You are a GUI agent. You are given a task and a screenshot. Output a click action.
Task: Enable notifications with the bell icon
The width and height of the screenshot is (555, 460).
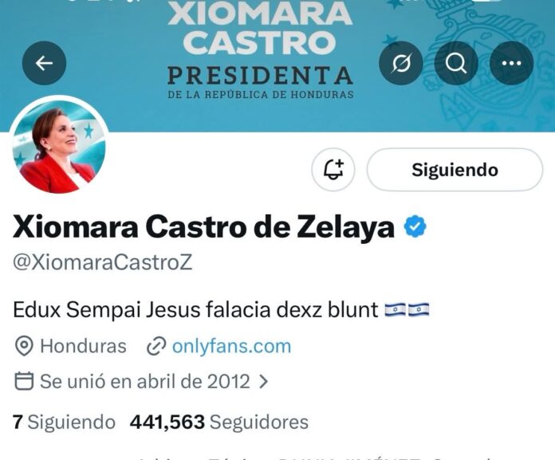333,170
